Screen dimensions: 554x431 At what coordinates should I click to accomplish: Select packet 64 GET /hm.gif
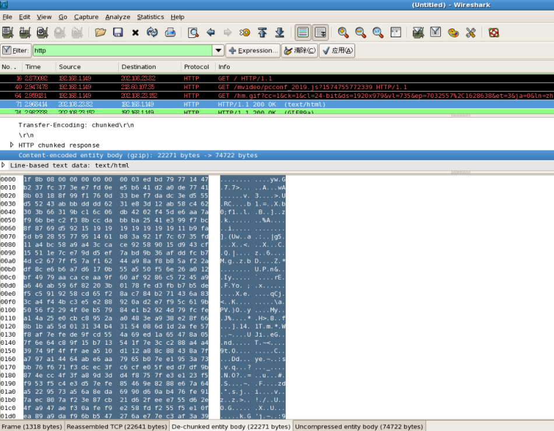(277, 96)
